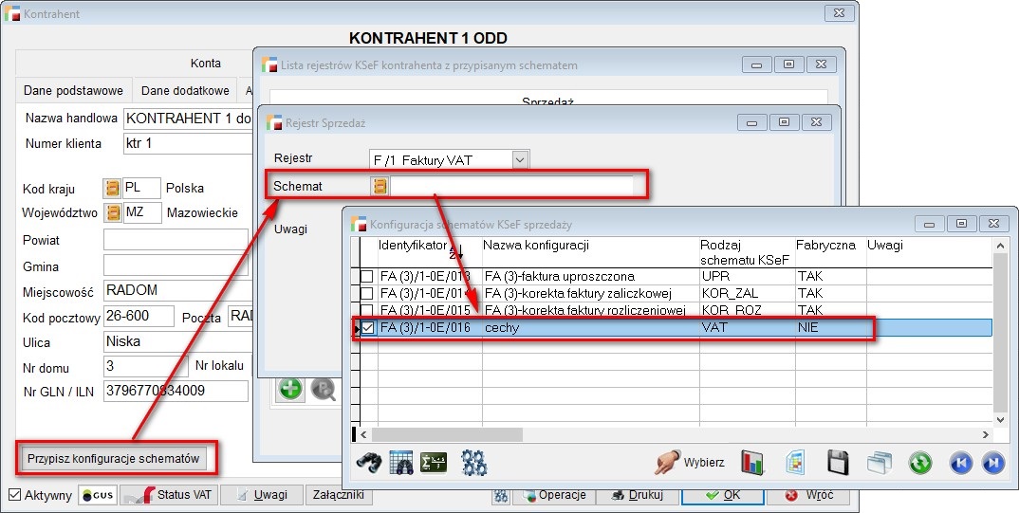The width and height of the screenshot is (1019, 513).
Task: Click the gears configuration icon in schema window
Action: (473, 463)
